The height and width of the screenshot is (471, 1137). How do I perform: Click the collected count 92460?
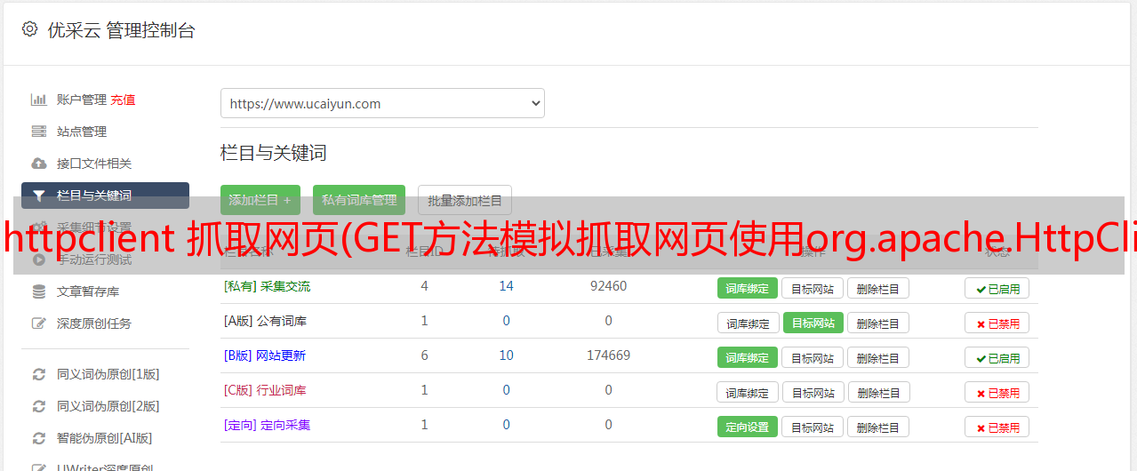tap(608, 286)
